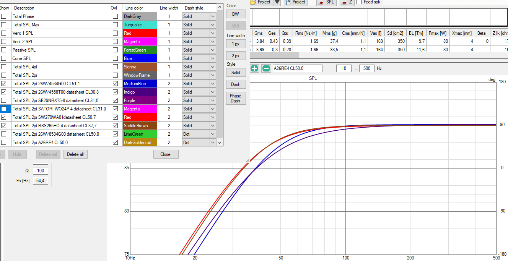
Task: Open Dash style dropdown for Total Phase
Action: 213,16
